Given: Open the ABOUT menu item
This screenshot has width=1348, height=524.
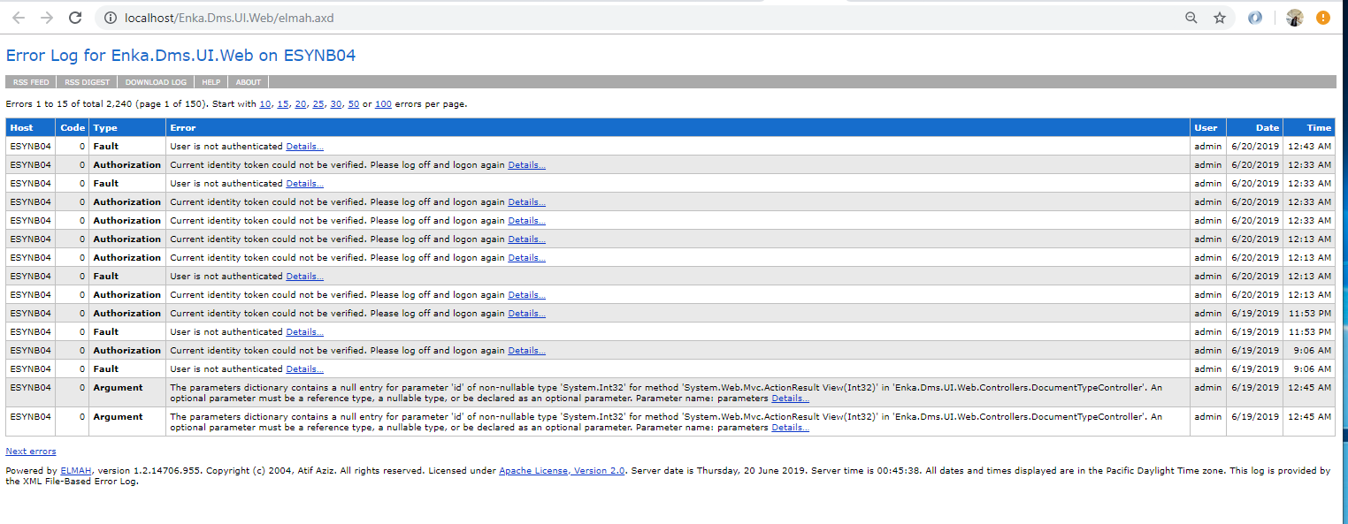Looking at the screenshot, I should tap(249, 82).
